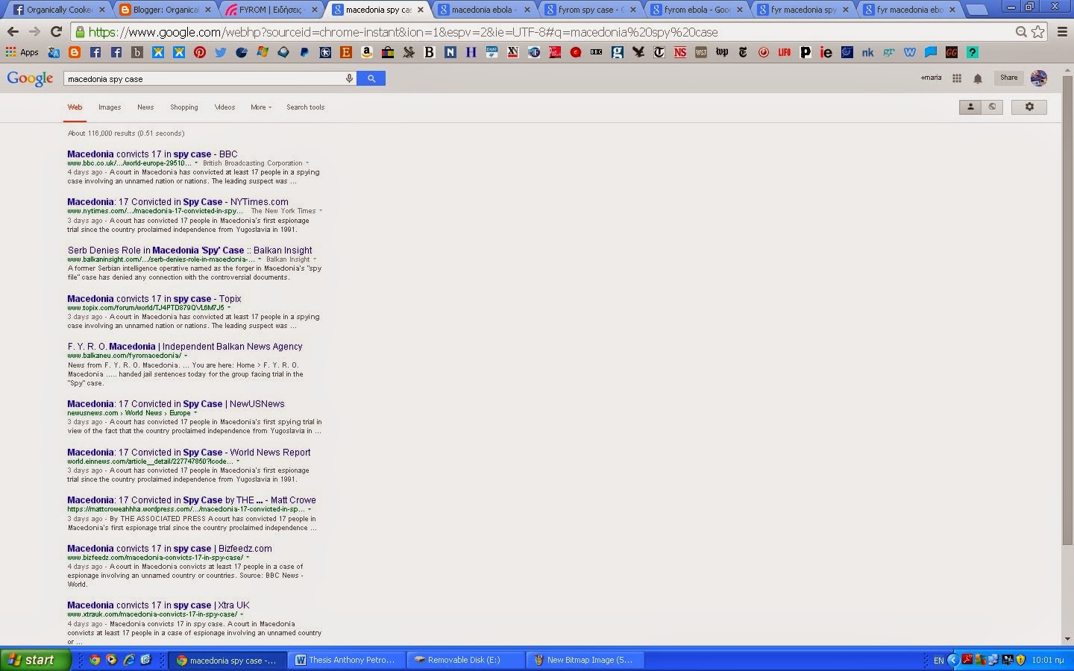Switch to global results with the globe toggle
Image resolution: width=1074 pixels, height=671 pixels.
(x=992, y=107)
